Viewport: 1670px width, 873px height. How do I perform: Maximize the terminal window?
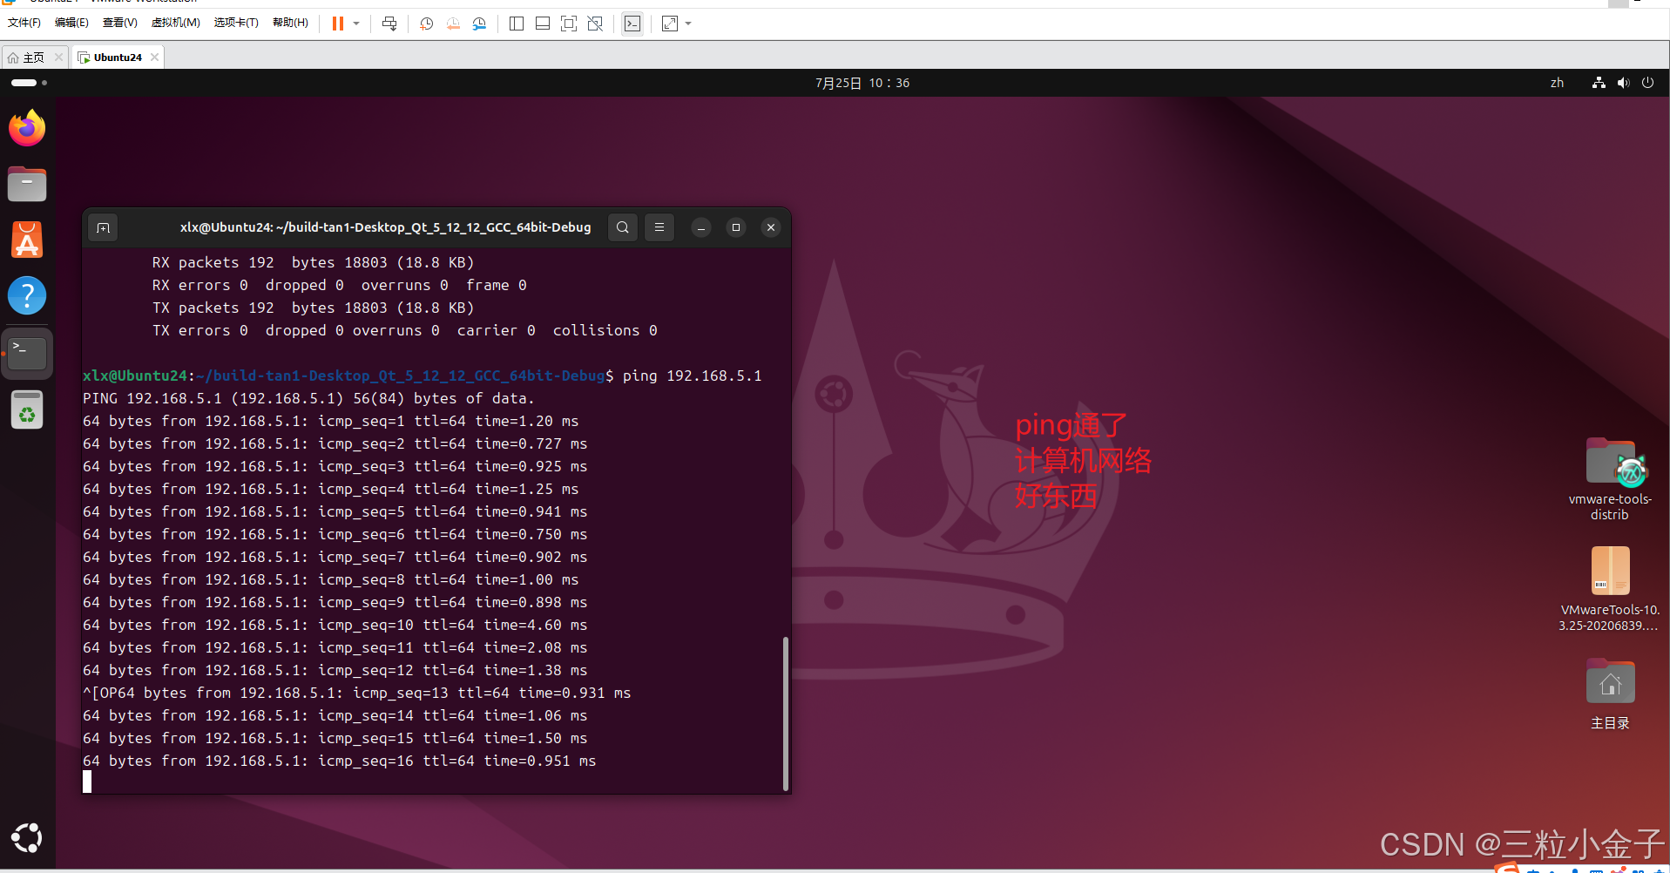click(735, 227)
